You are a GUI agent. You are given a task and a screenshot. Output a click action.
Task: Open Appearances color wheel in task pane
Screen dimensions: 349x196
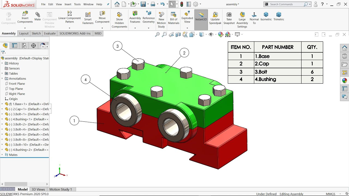[345, 81]
